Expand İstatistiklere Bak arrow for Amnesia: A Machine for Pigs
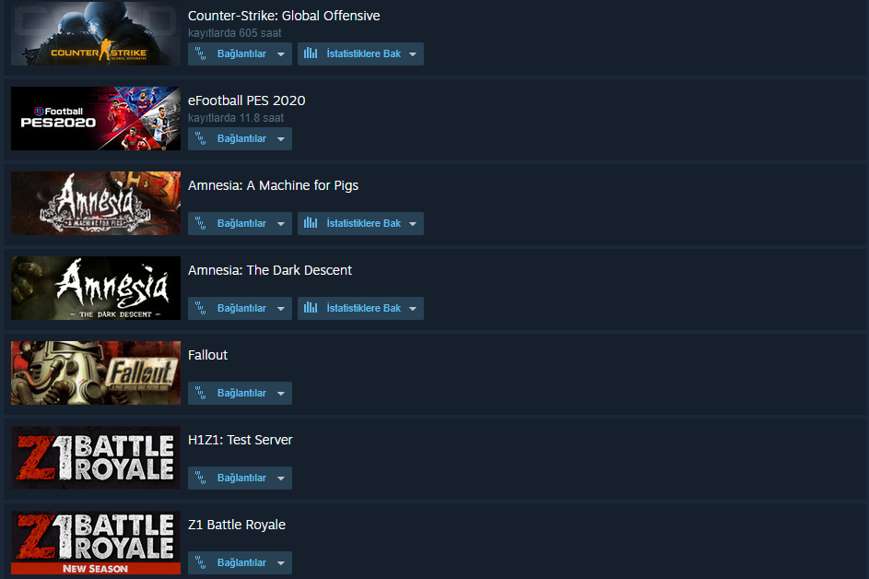This screenshot has height=579, width=869. pos(413,224)
